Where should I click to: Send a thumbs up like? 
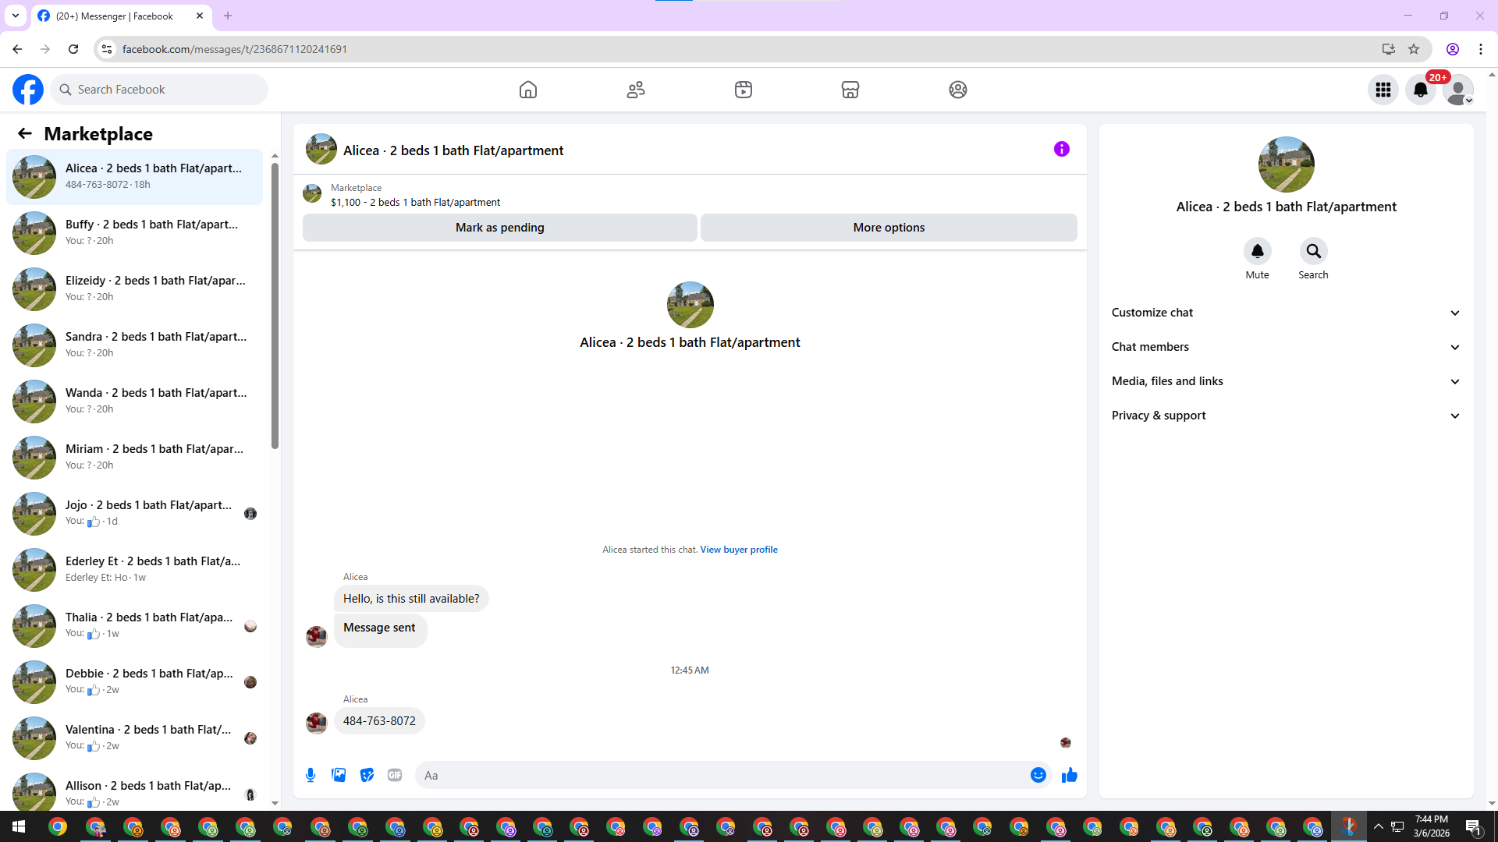pos(1069,775)
